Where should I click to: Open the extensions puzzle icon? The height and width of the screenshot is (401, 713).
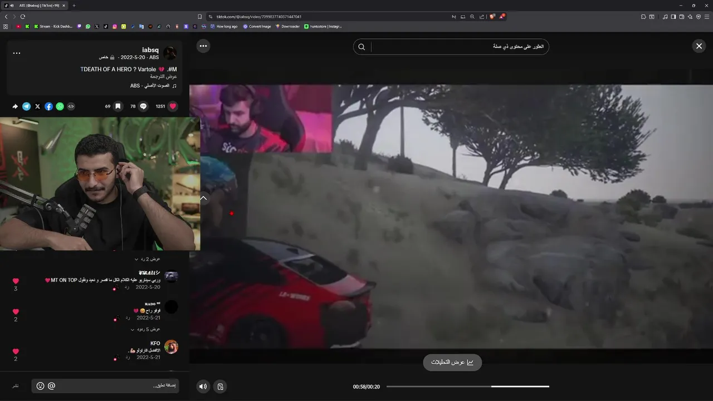[x=643, y=17]
